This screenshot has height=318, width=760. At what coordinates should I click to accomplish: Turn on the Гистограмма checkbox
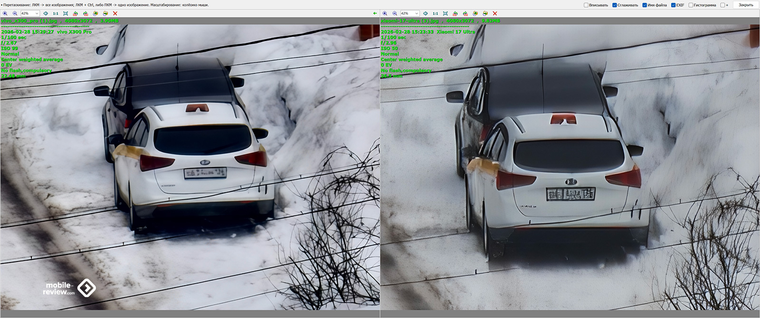coord(691,5)
